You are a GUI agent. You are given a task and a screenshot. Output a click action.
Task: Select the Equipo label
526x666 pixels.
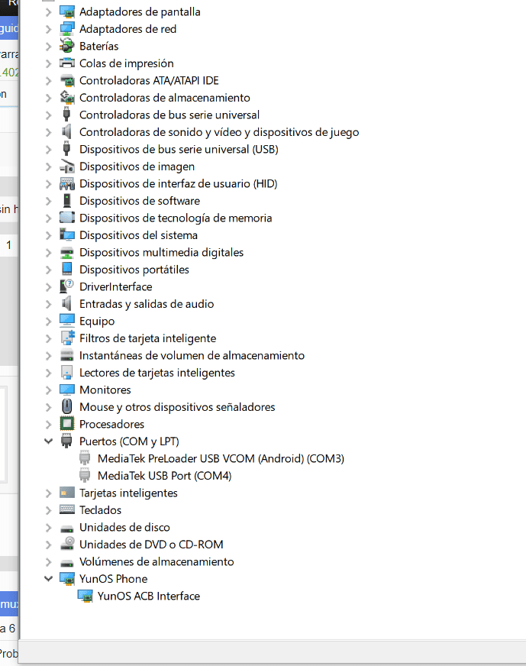(x=97, y=321)
